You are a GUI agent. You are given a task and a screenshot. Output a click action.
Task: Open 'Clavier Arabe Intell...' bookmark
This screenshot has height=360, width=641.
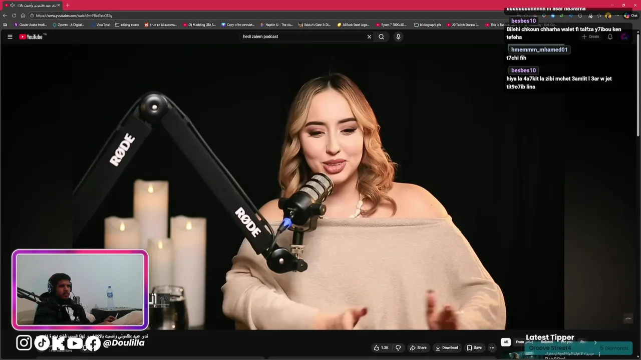(x=31, y=24)
